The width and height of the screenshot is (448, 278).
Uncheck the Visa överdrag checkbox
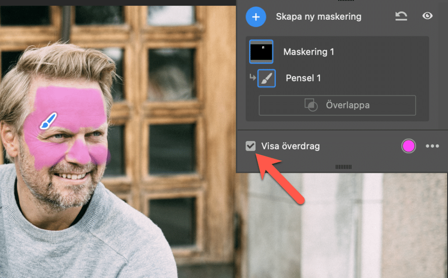(x=250, y=146)
